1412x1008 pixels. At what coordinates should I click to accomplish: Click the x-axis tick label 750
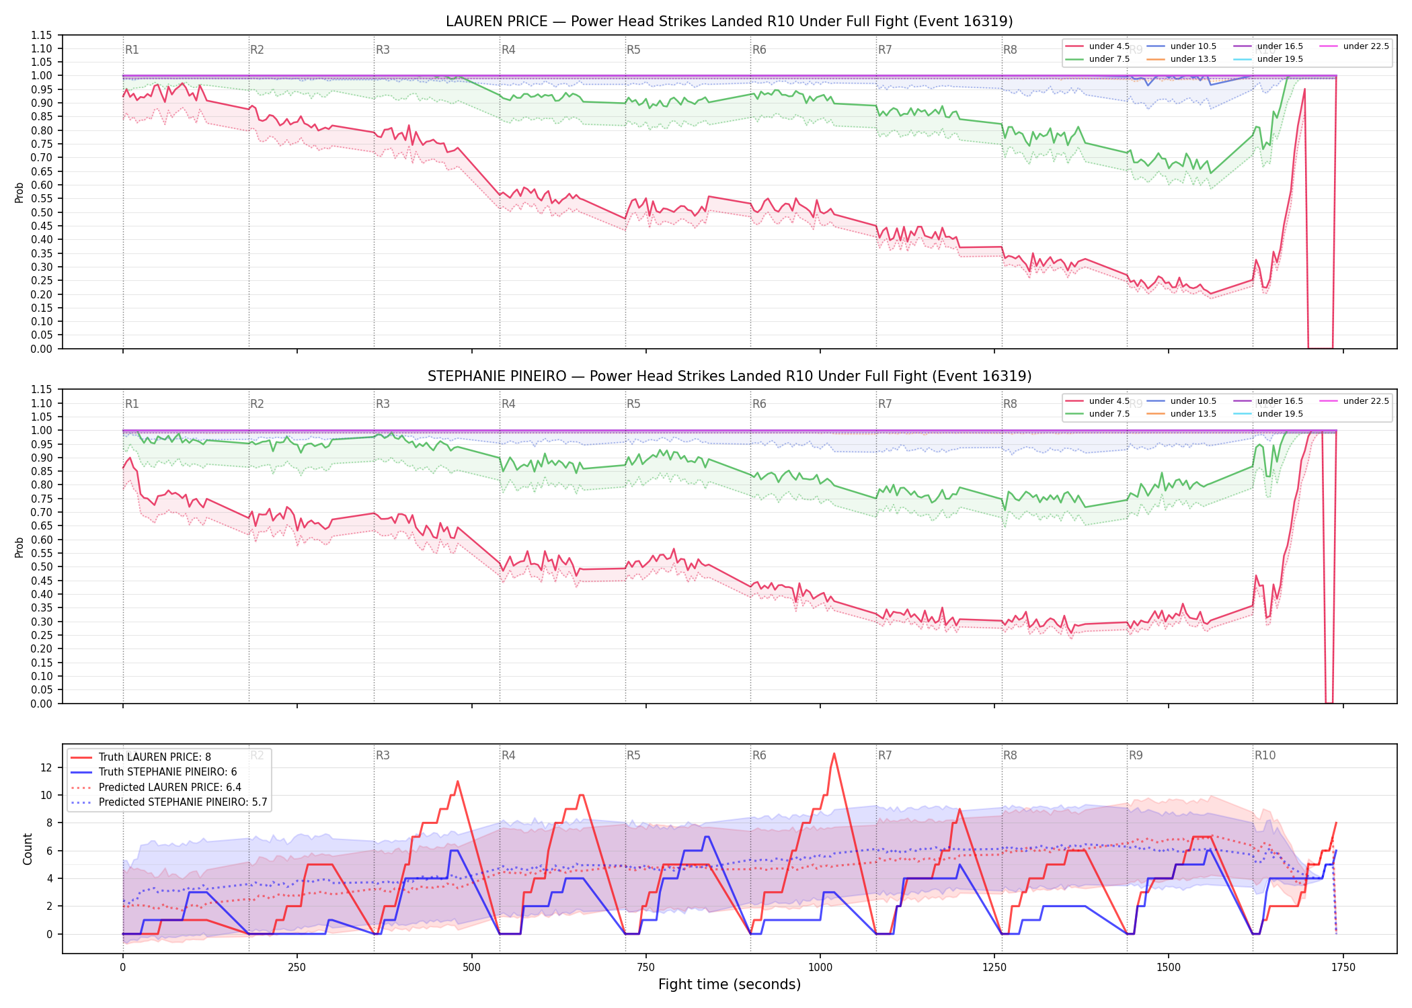[645, 968]
